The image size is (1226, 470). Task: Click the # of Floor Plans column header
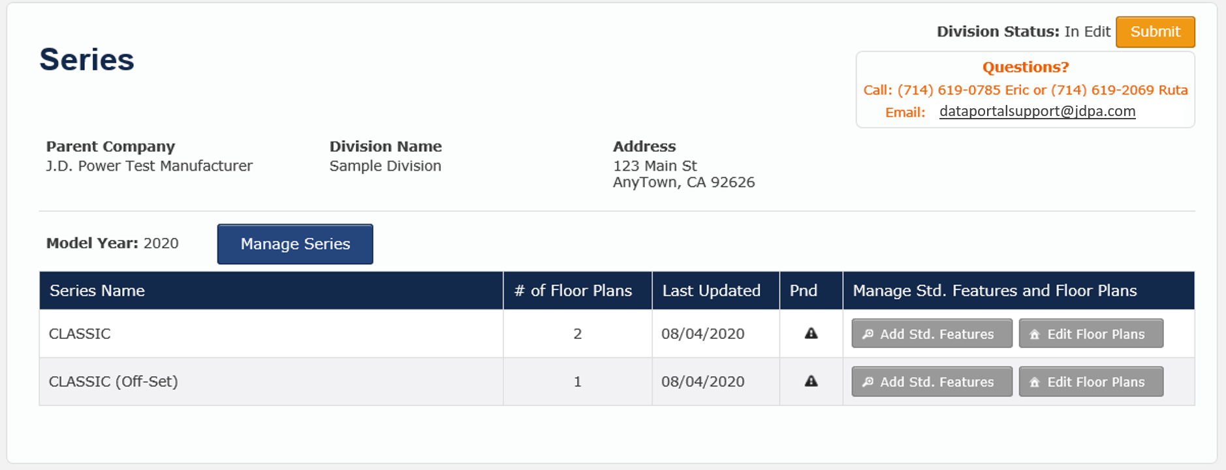tap(573, 291)
